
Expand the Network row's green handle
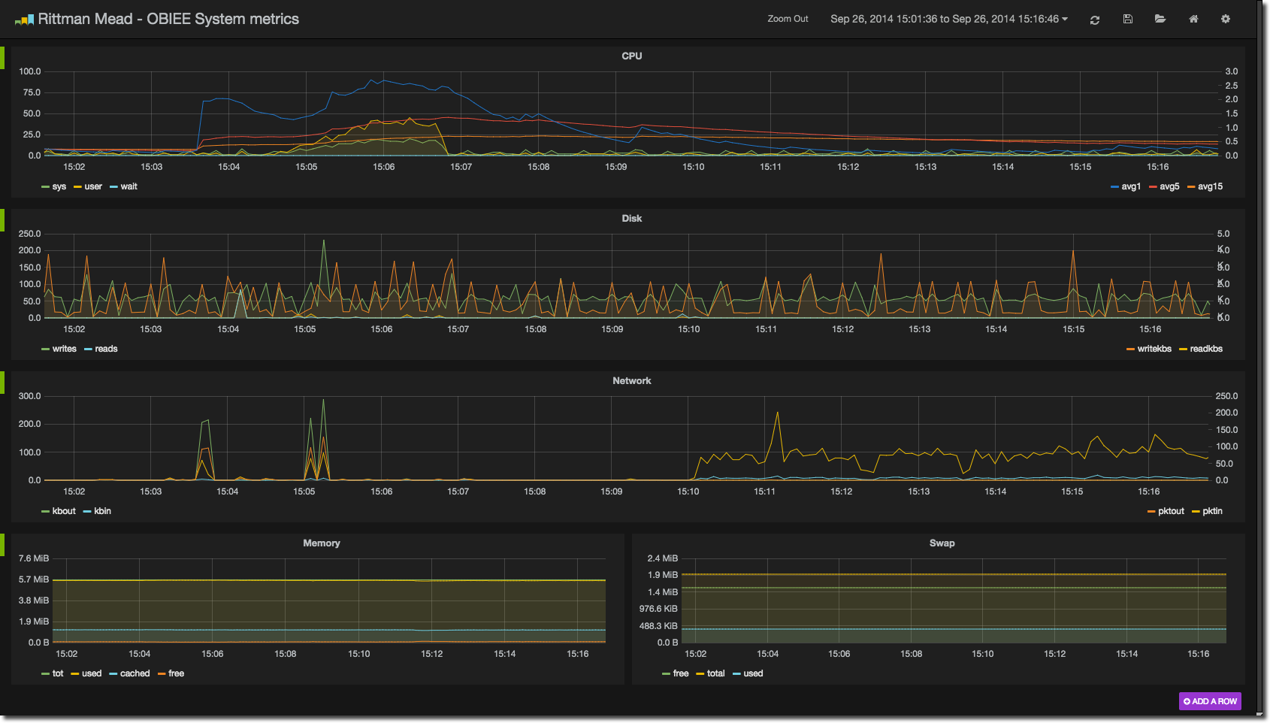pyautogui.click(x=2, y=382)
